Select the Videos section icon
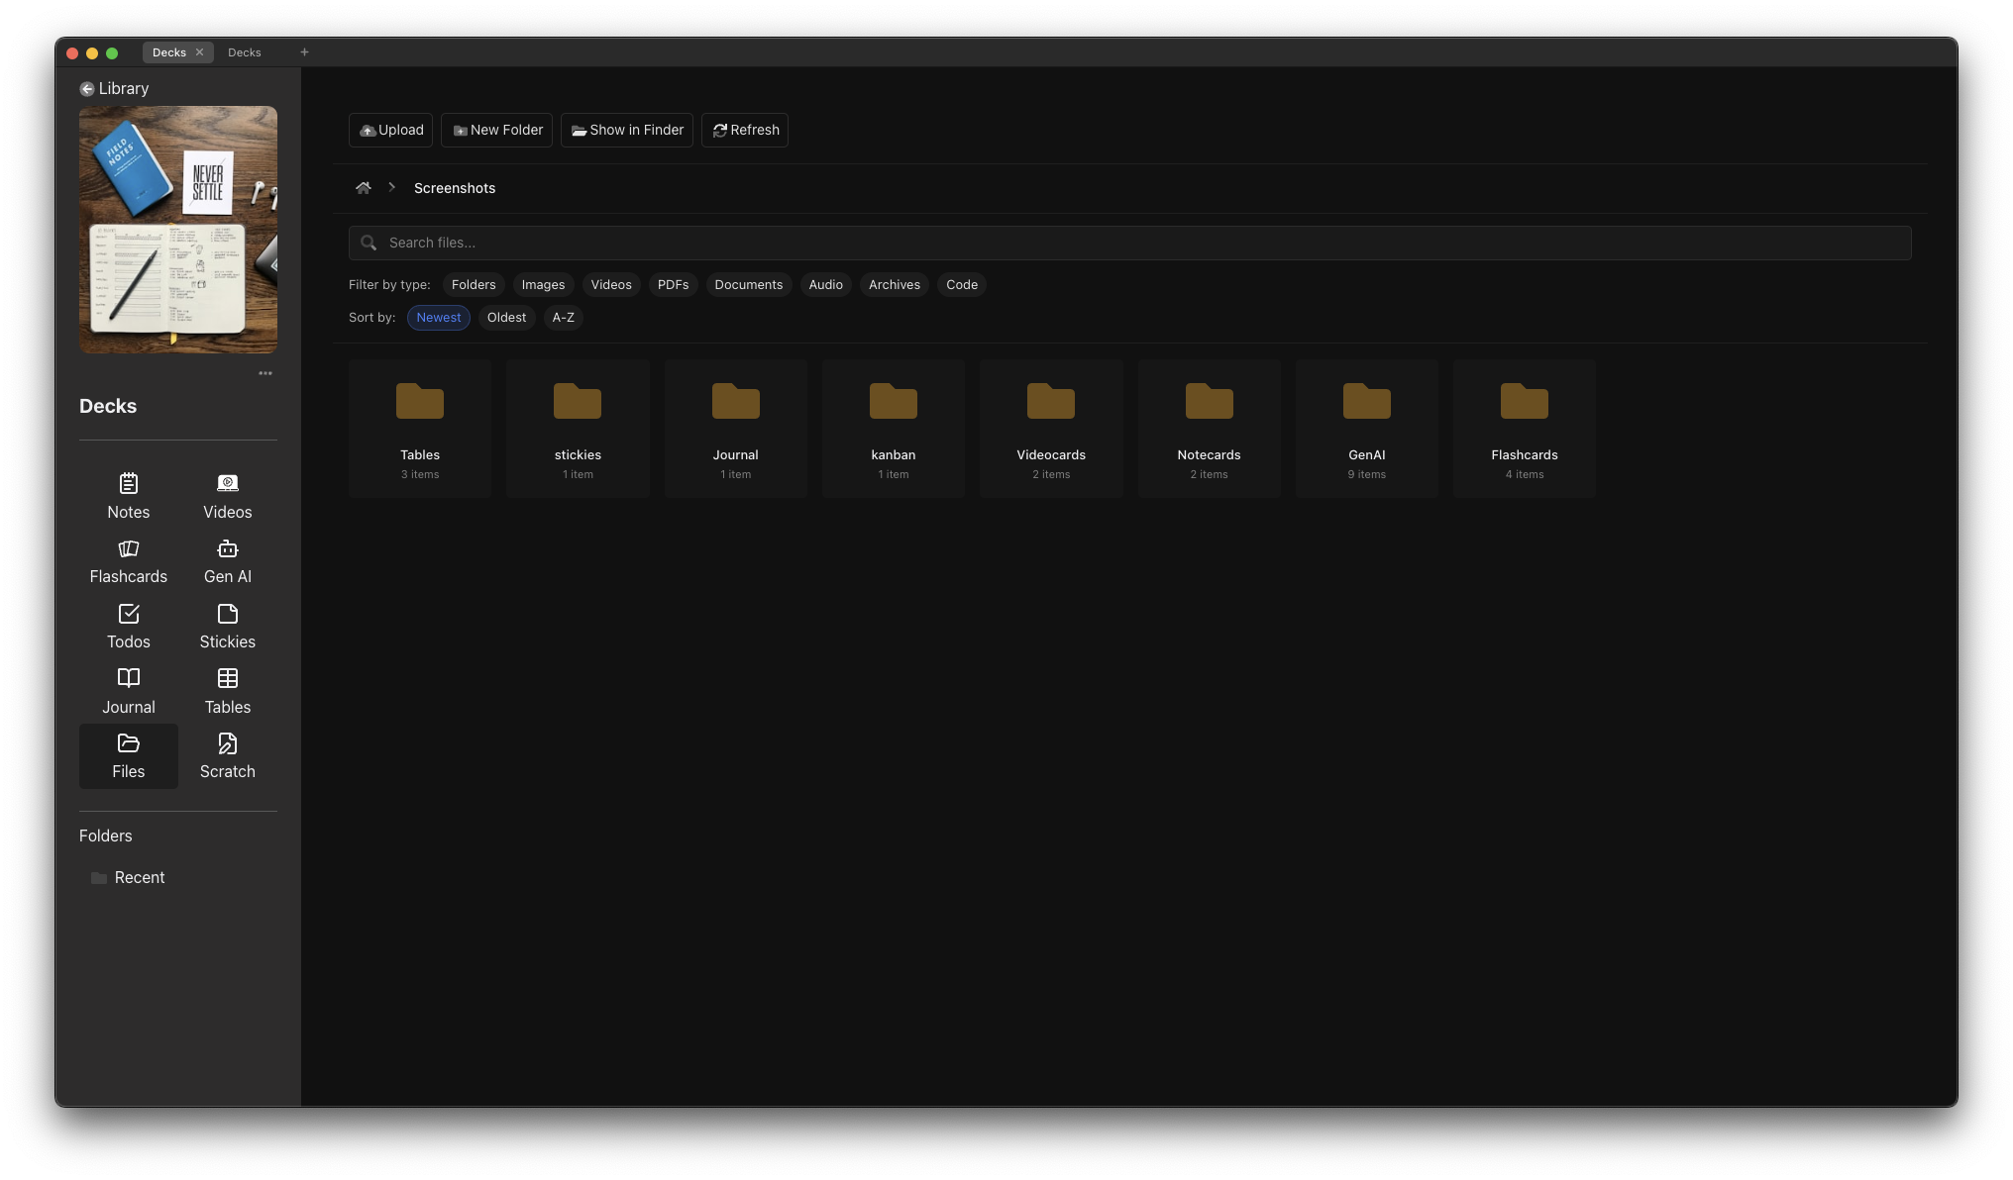This screenshot has height=1180, width=2013. [x=227, y=496]
